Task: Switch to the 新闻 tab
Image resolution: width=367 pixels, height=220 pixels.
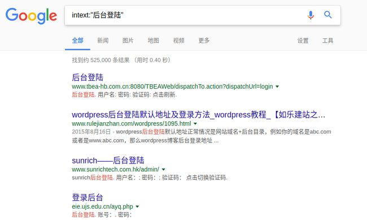Action: point(103,41)
